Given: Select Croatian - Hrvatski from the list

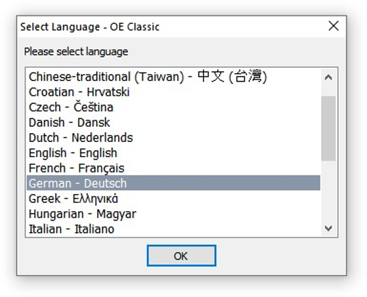Looking at the screenshot, I should (x=173, y=92).
